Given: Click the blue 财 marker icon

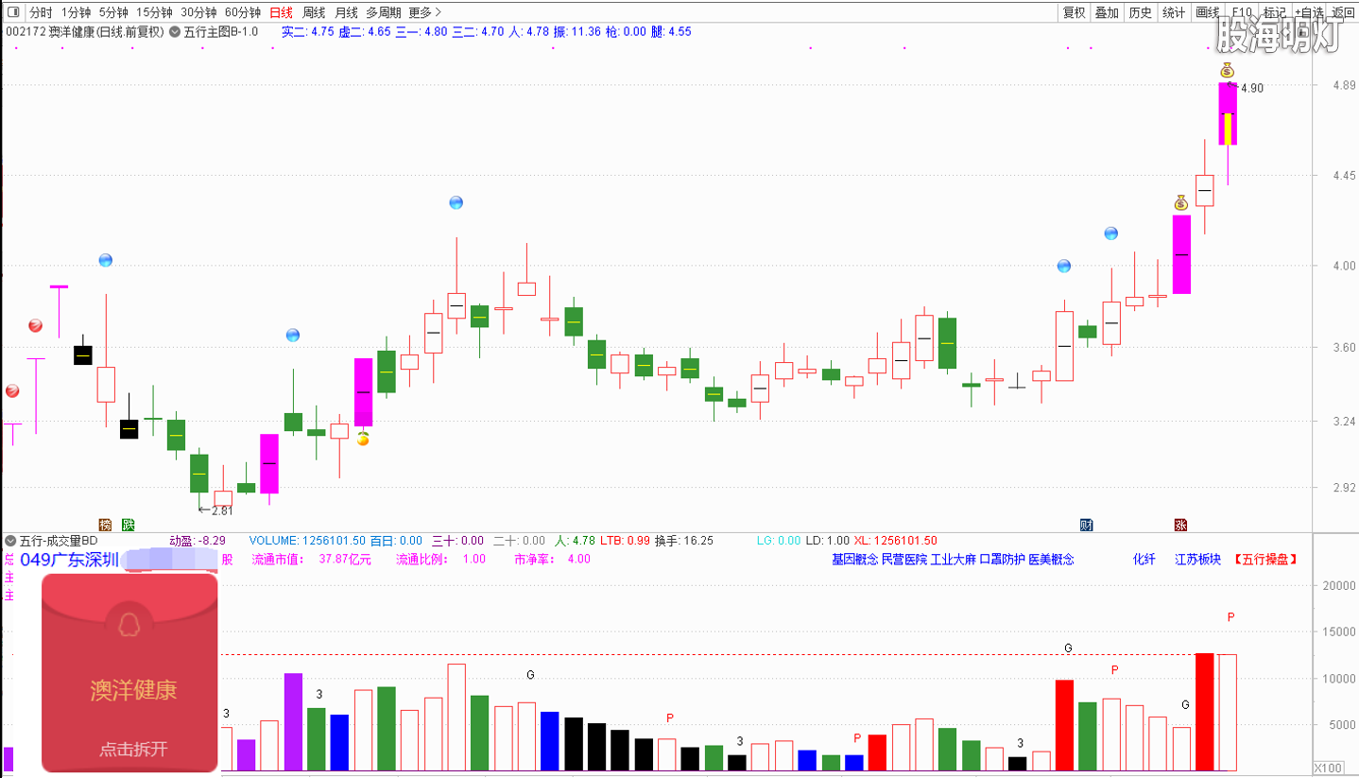Looking at the screenshot, I should click(x=1087, y=524).
